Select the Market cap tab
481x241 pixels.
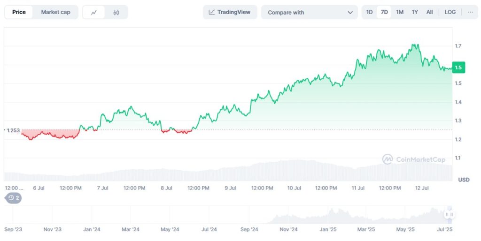(55, 12)
